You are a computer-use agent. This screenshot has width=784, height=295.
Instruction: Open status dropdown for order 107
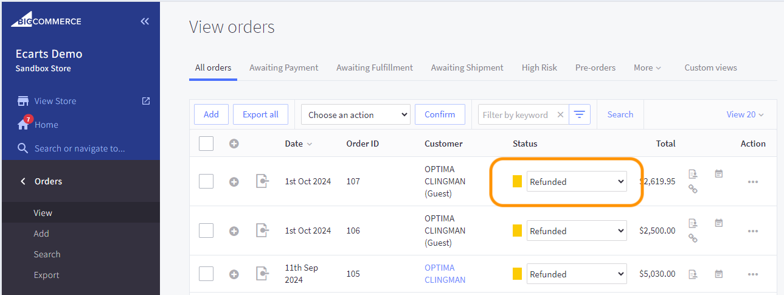tap(577, 181)
